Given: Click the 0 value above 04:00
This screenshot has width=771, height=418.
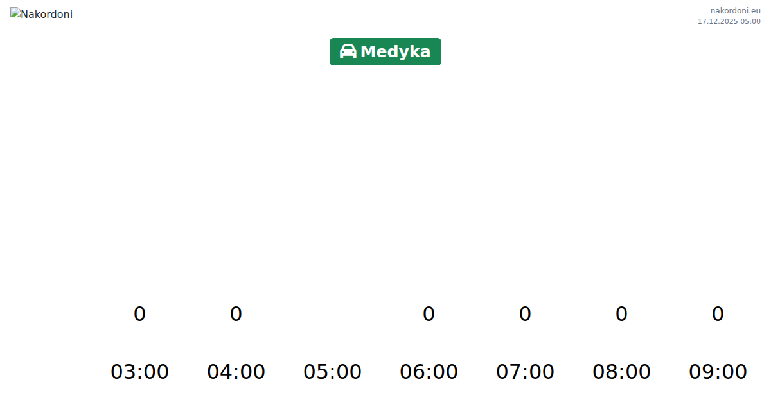Looking at the screenshot, I should [x=236, y=314].
